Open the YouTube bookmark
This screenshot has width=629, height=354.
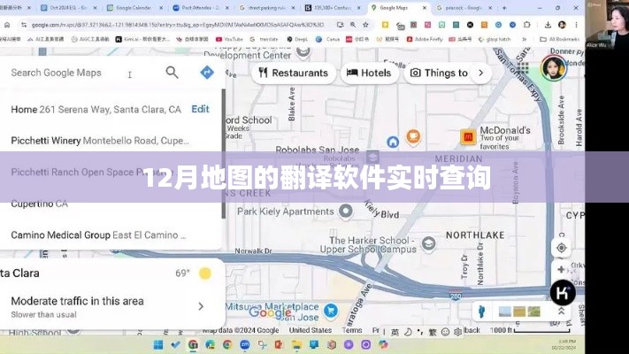229,39
